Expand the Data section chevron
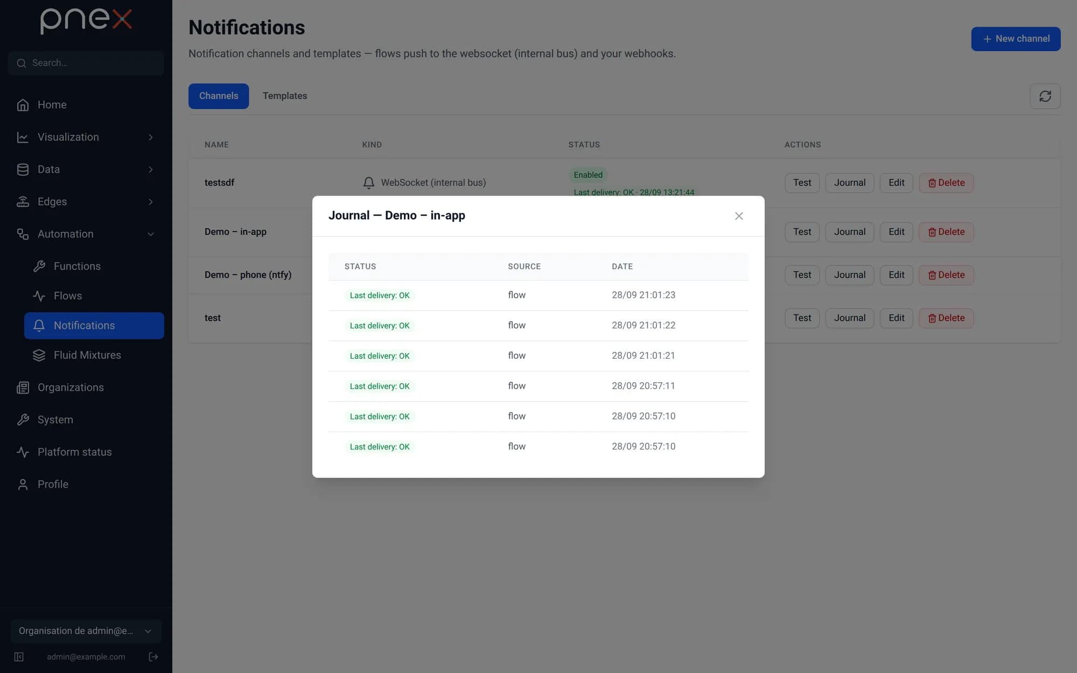Screen dimensions: 1077x673 click(x=151, y=170)
